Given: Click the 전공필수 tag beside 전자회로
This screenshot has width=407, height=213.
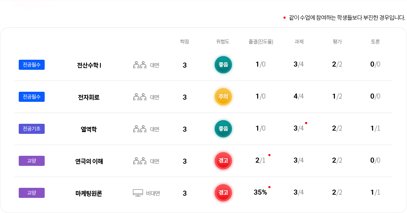Looking at the screenshot, I should point(32,97).
